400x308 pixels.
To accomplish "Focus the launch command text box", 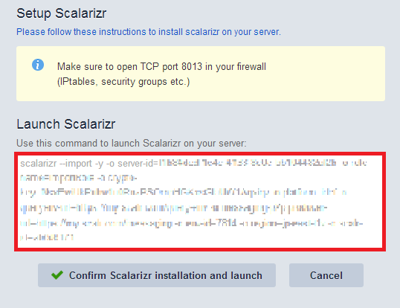I will point(200,202).
